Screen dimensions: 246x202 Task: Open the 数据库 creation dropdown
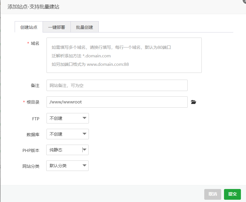(x=67, y=134)
